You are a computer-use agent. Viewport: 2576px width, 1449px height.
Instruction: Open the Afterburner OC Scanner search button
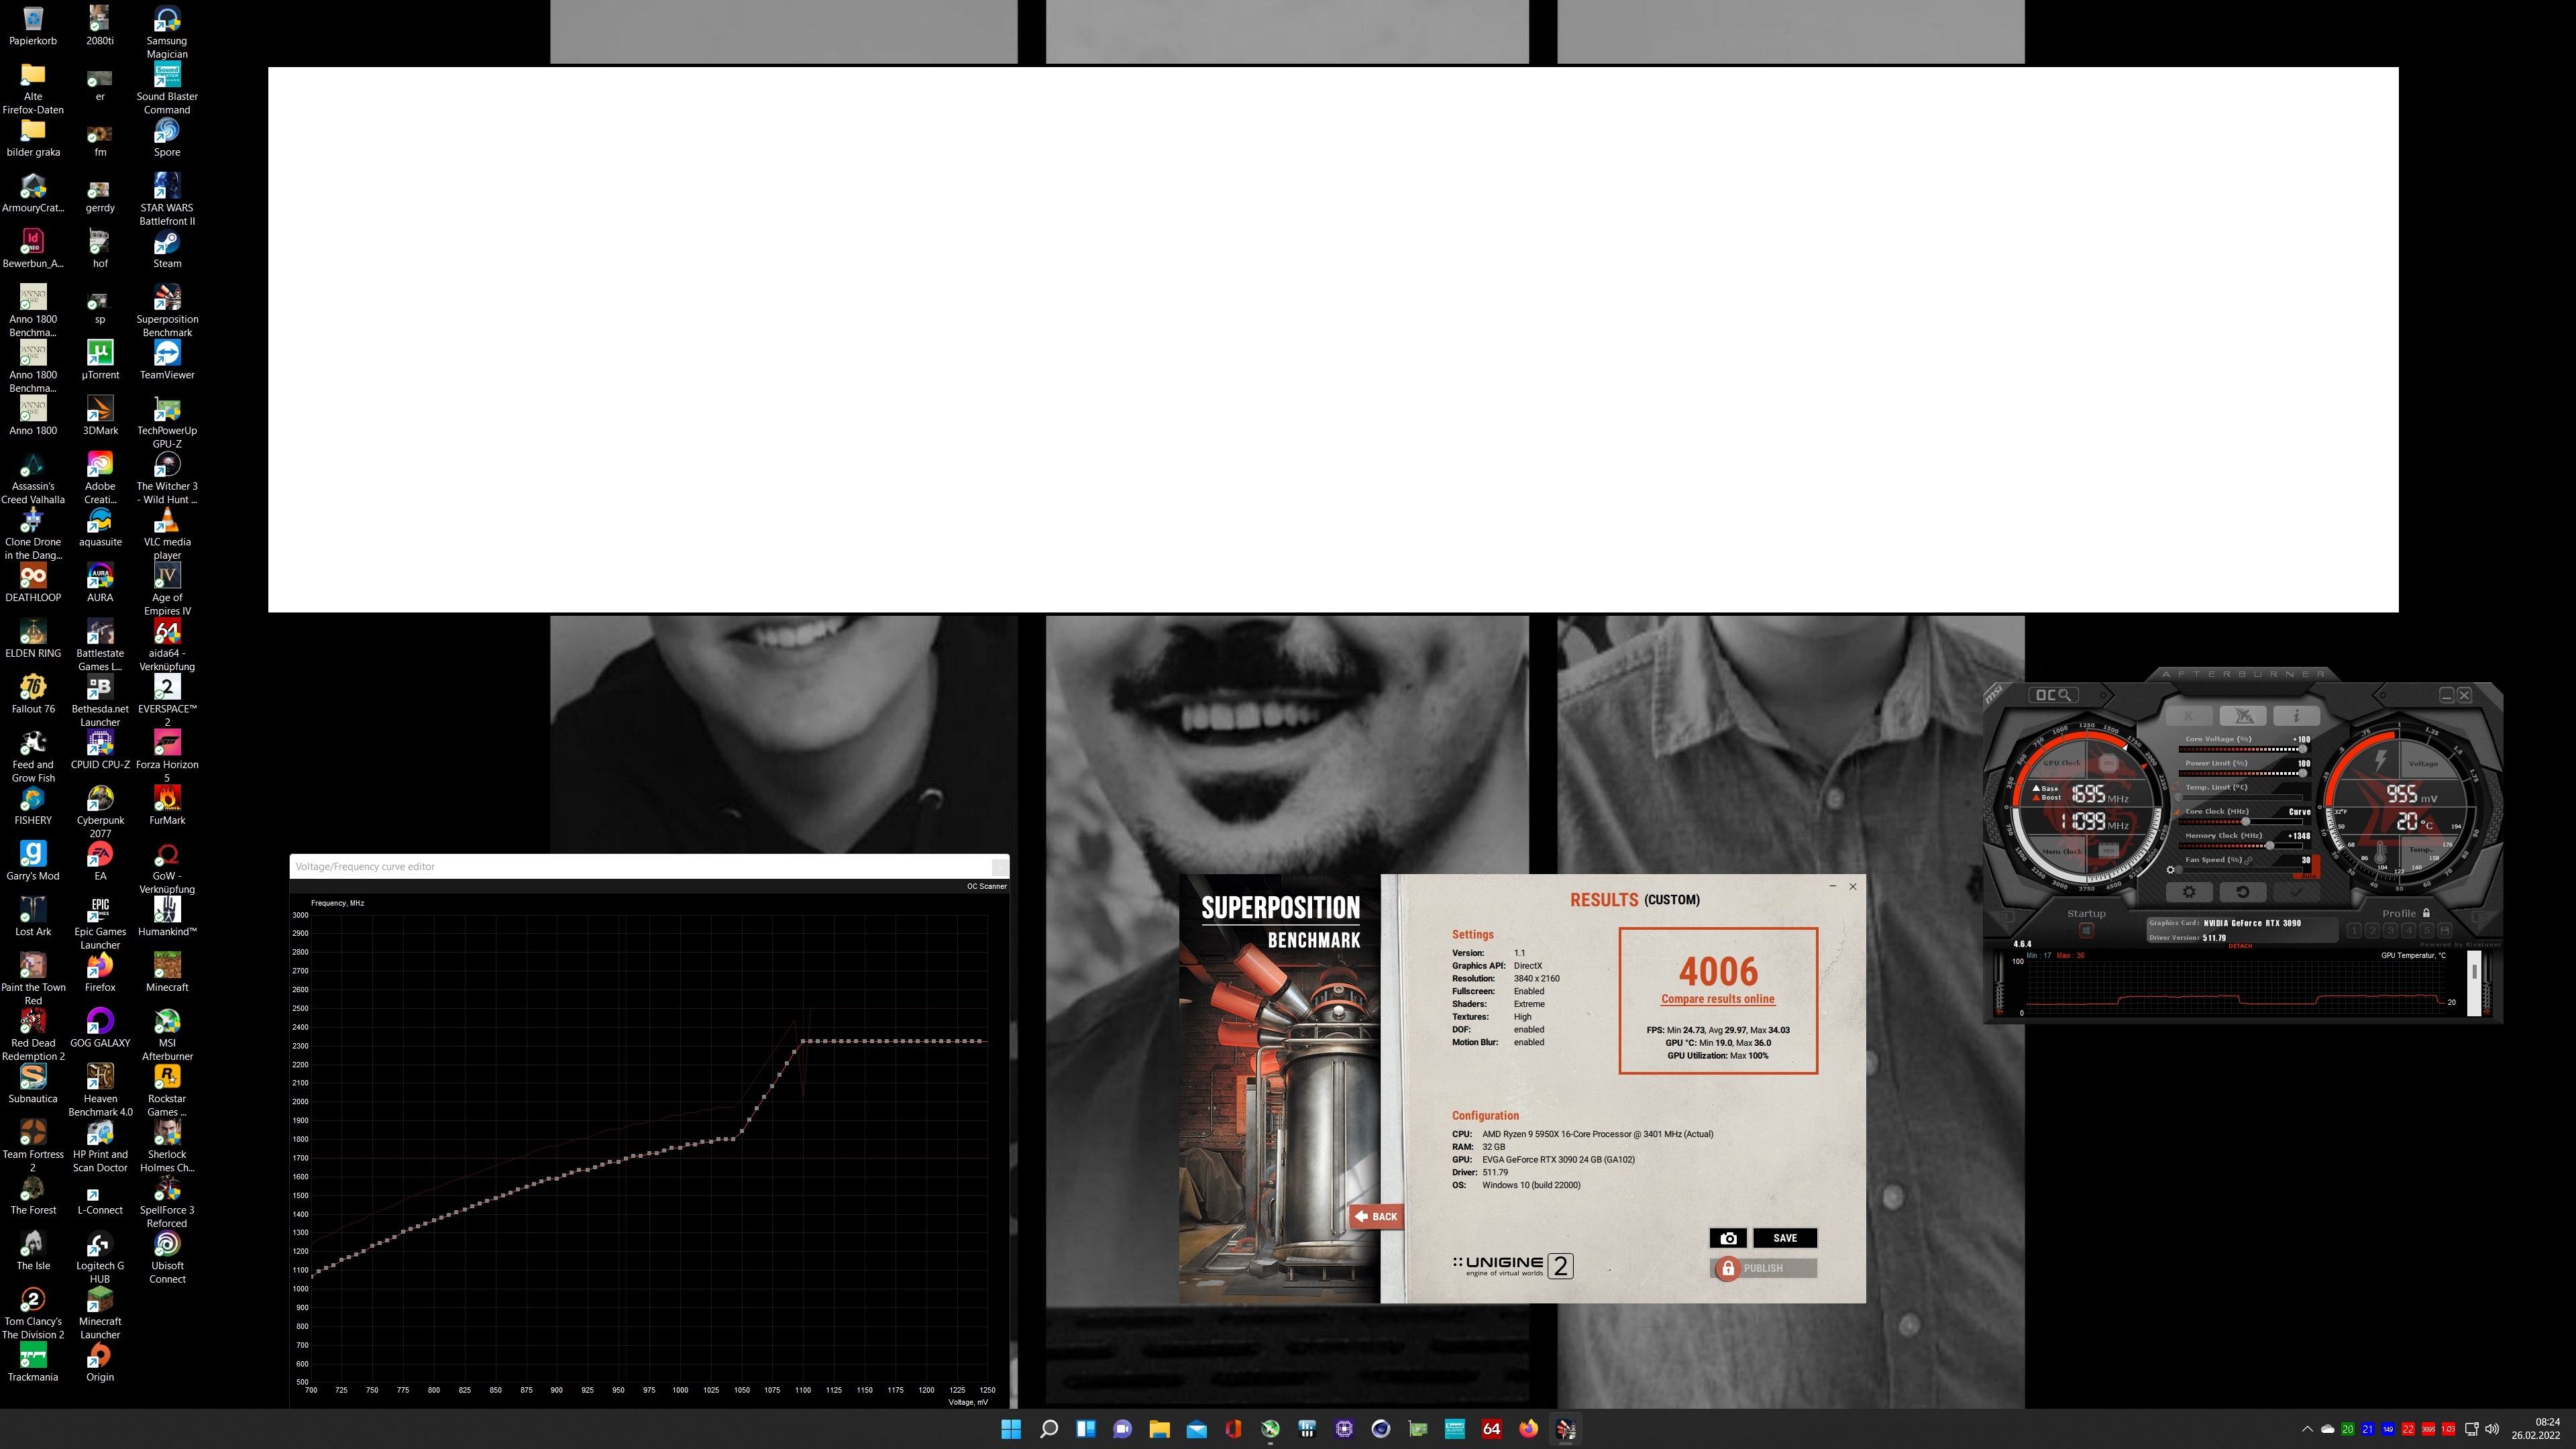pyautogui.click(x=2054, y=695)
